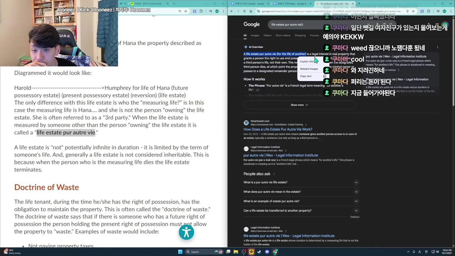The height and width of the screenshot is (256, 455).
Task: Open People also ask options menu
Action: click(274, 174)
